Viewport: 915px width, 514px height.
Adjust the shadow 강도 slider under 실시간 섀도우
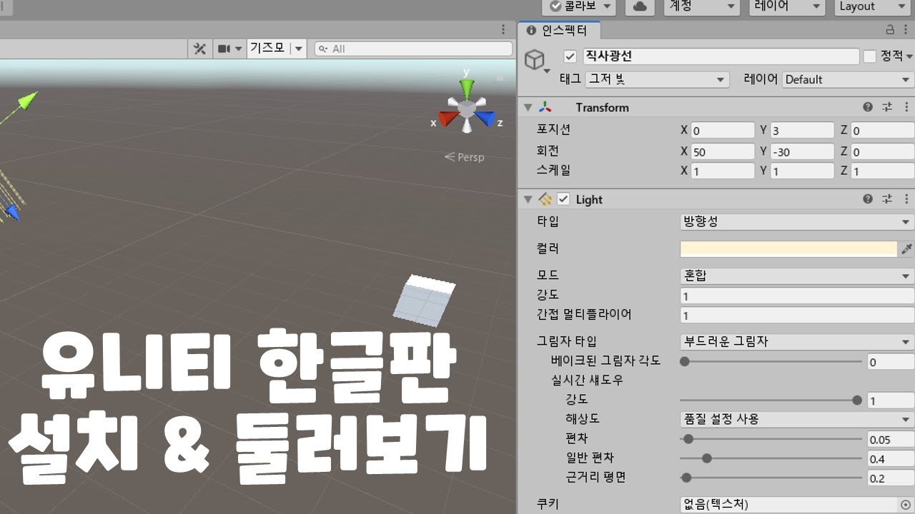click(x=771, y=400)
